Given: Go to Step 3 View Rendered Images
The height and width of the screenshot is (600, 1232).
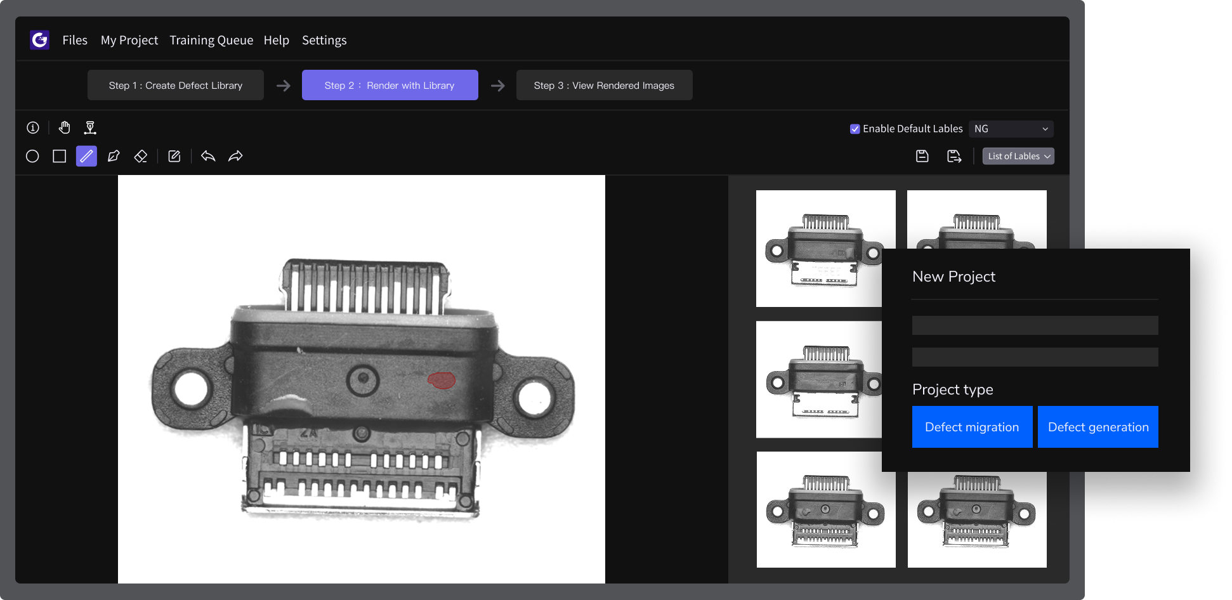Looking at the screenshot, I should (604, 85).
